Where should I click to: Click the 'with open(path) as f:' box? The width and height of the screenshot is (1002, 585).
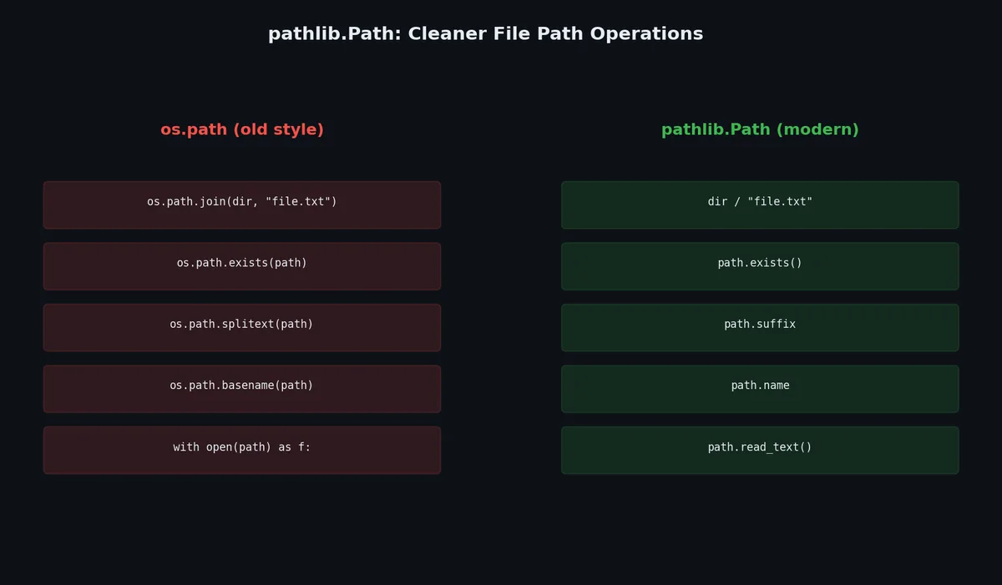(242, 450)
